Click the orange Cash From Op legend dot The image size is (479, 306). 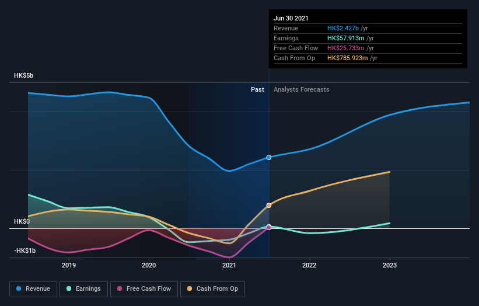(x=190, y=288)
